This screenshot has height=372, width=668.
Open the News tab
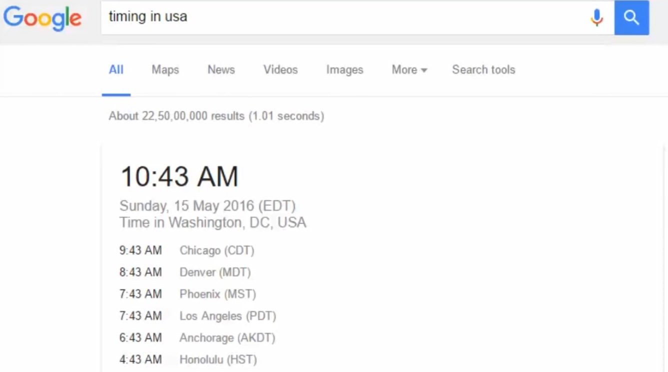(x=221, y=70)
